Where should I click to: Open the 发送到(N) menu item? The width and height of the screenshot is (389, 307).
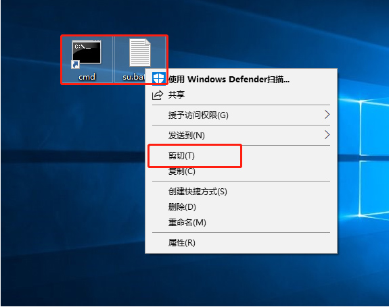click(x=241, y=136)
